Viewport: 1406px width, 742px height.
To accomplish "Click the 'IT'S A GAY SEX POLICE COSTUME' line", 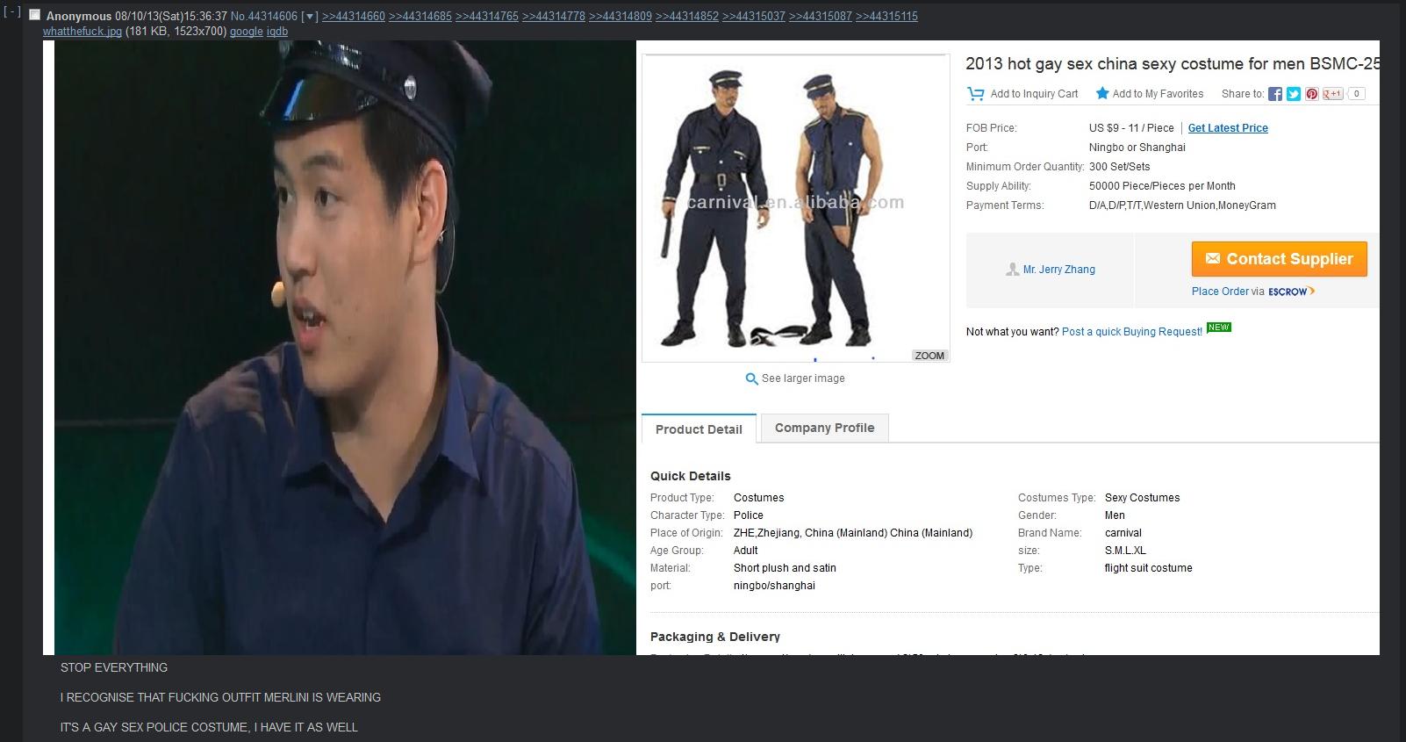I will (x=209, y=727).
